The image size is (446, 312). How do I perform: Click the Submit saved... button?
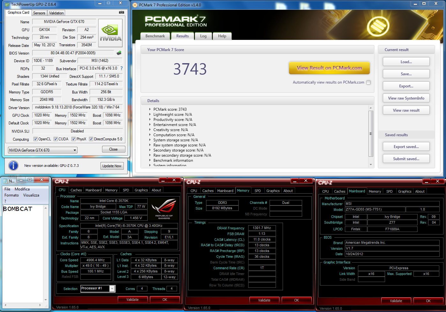[x=406, y=159]
